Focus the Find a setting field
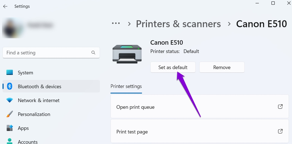292x144 pixels. 51,52
